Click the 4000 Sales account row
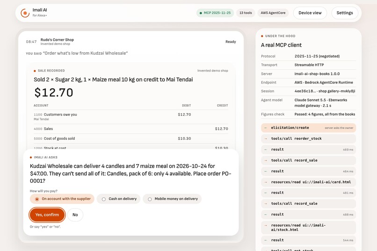 click(131, 129)
